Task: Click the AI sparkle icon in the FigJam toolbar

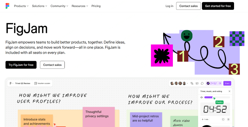Action: tap(192, 83)
